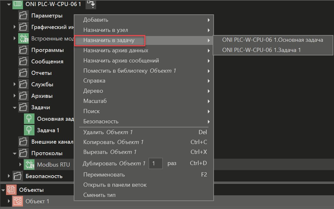Expand the Безопасность tree node
The width and height of the screenshot is (334, 209).
tap(9, 176)
